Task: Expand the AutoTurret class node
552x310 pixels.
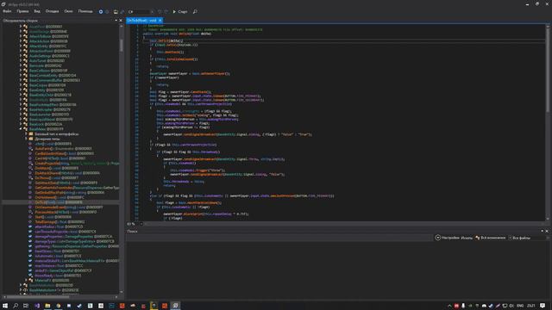Action: pos(21,61)
